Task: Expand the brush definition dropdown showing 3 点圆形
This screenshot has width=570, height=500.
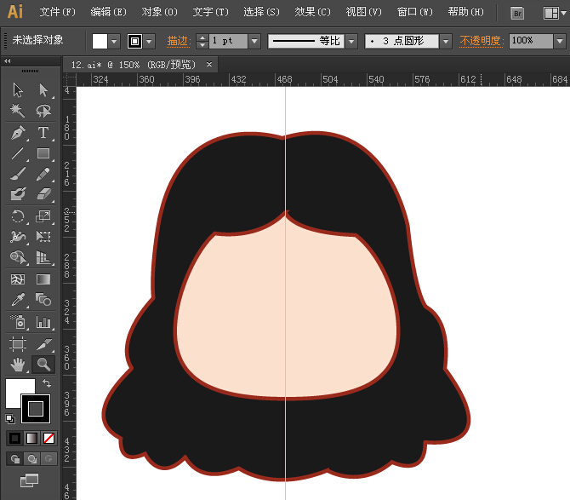Action: click(446, 41)
